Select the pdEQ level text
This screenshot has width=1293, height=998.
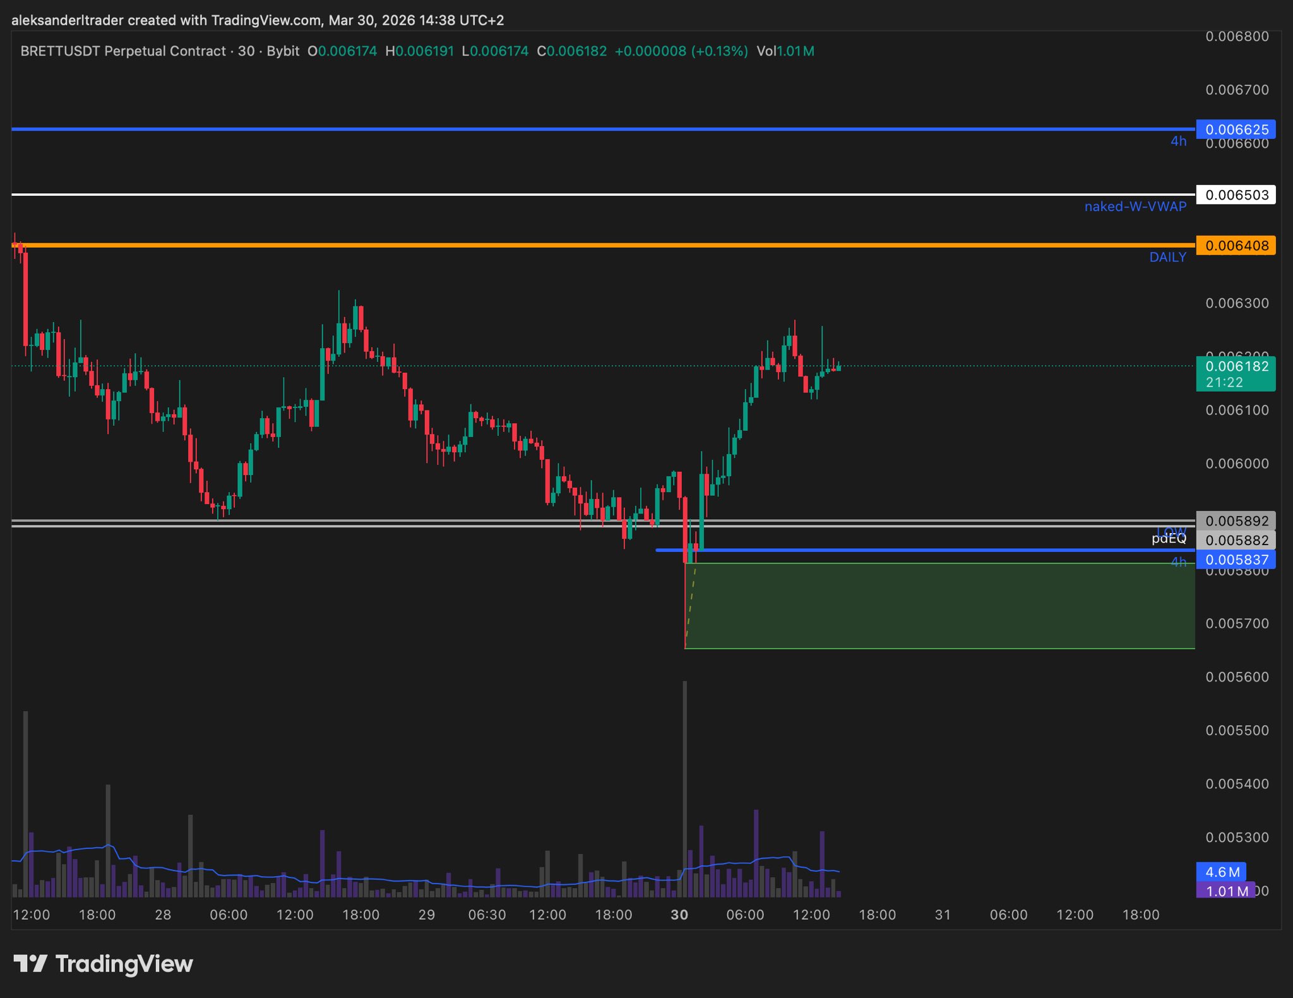(1169, 539)
